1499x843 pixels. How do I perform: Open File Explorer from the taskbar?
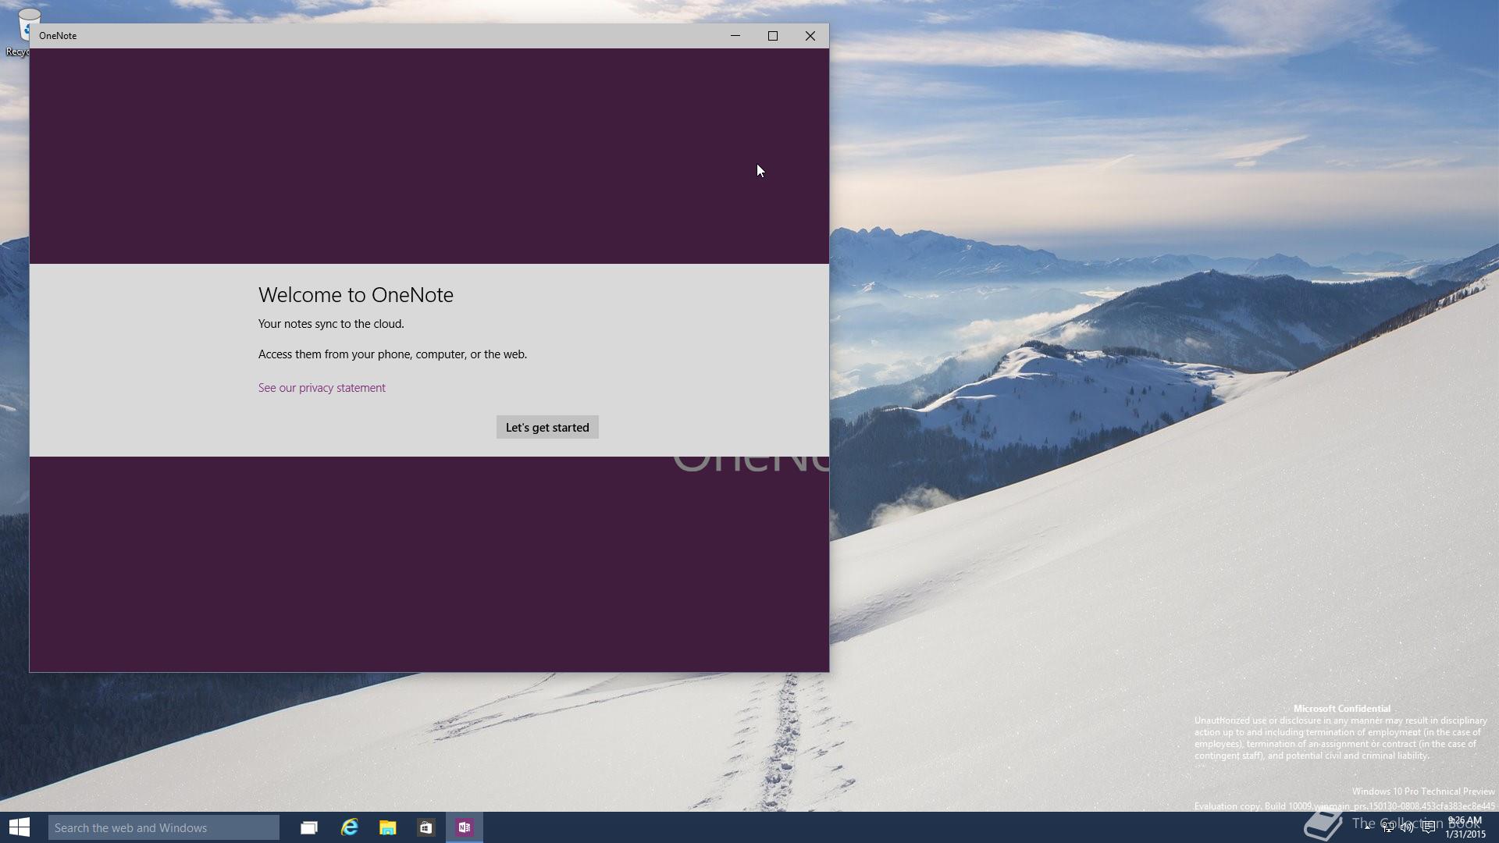pyautogui.click(x=387, y=827)
